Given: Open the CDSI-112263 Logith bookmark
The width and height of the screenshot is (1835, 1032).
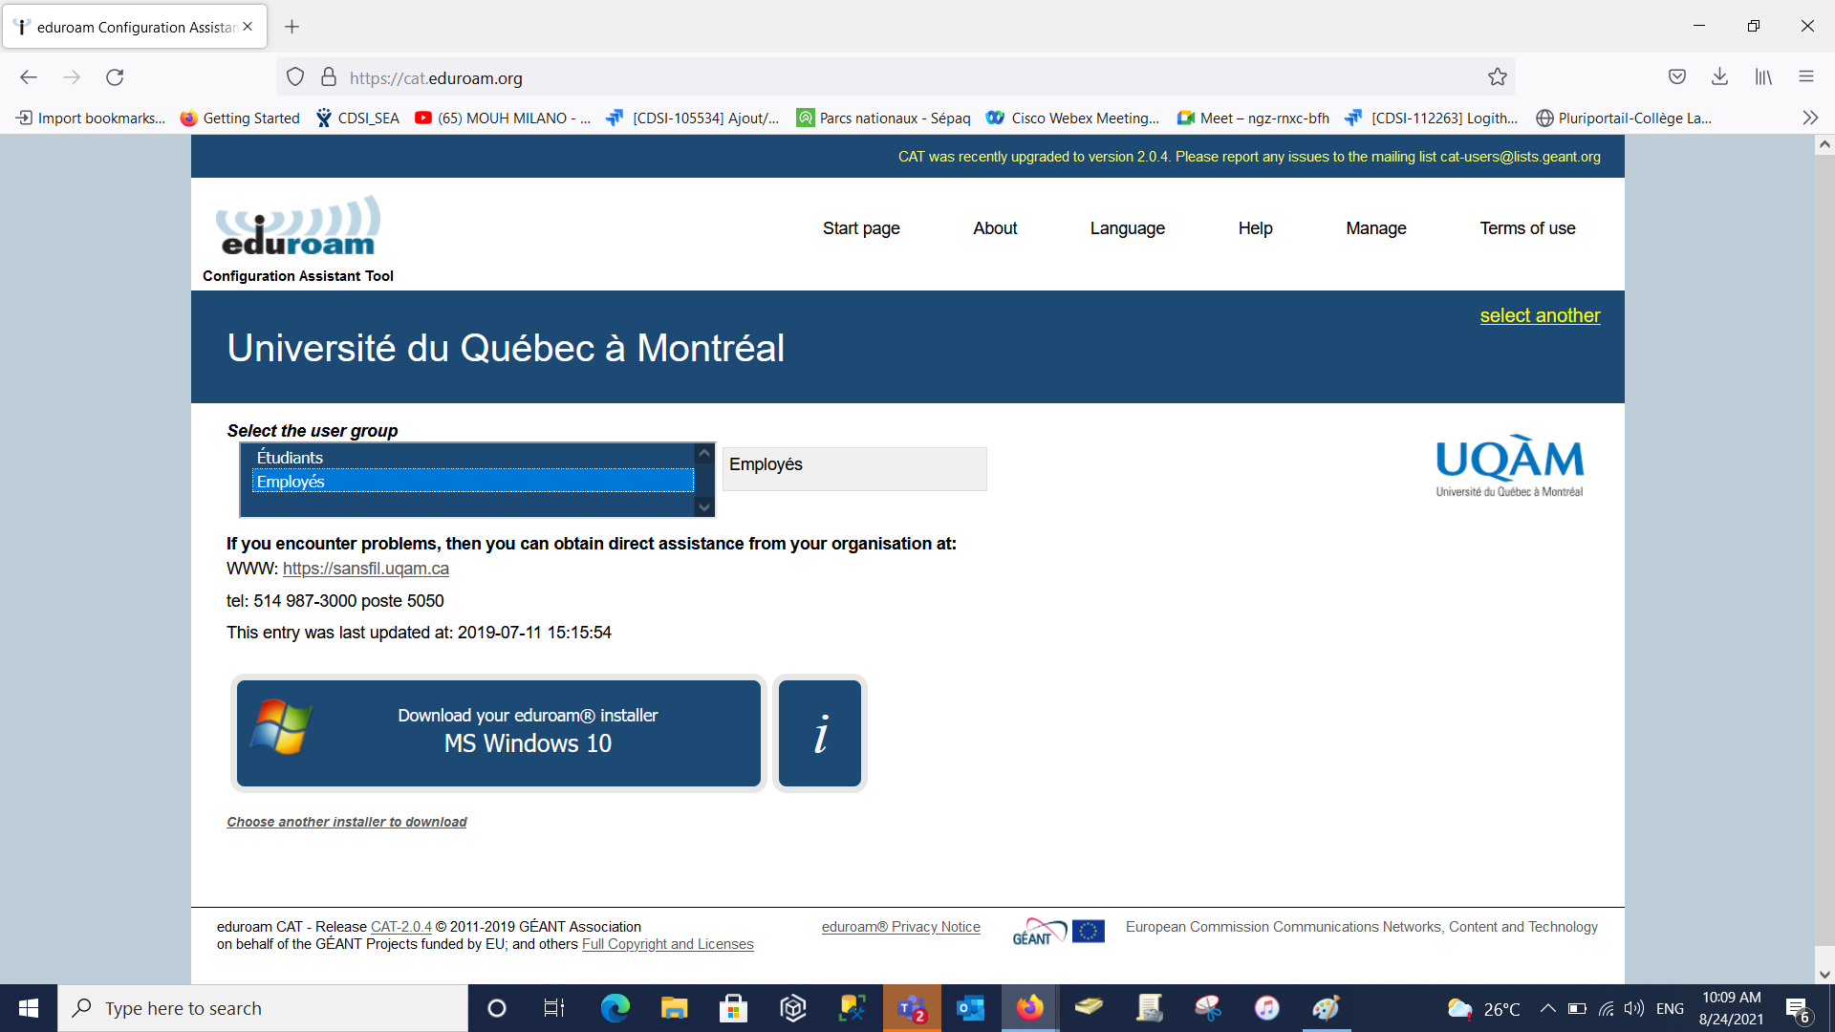Looking at the screenshot, I should click(1432, 118).
